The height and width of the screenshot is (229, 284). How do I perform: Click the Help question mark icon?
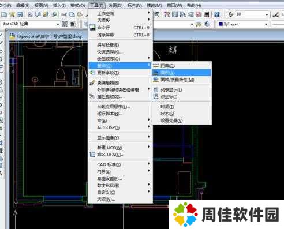coord(216,14)
